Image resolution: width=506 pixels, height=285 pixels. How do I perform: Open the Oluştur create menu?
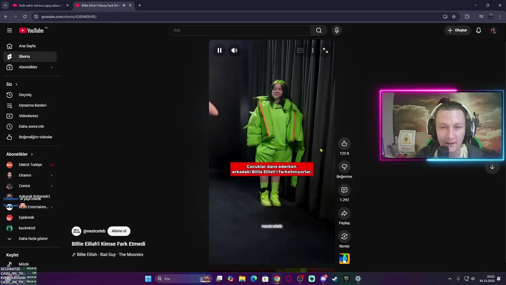(457, 30)
